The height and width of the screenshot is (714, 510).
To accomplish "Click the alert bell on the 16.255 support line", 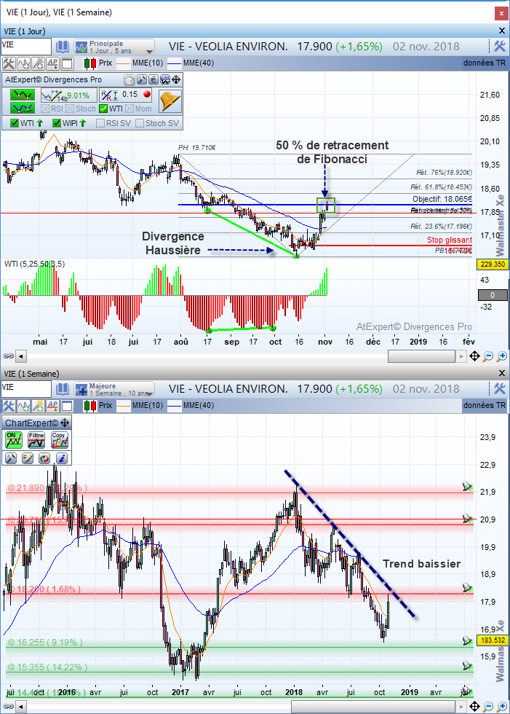I will point(467,640).
